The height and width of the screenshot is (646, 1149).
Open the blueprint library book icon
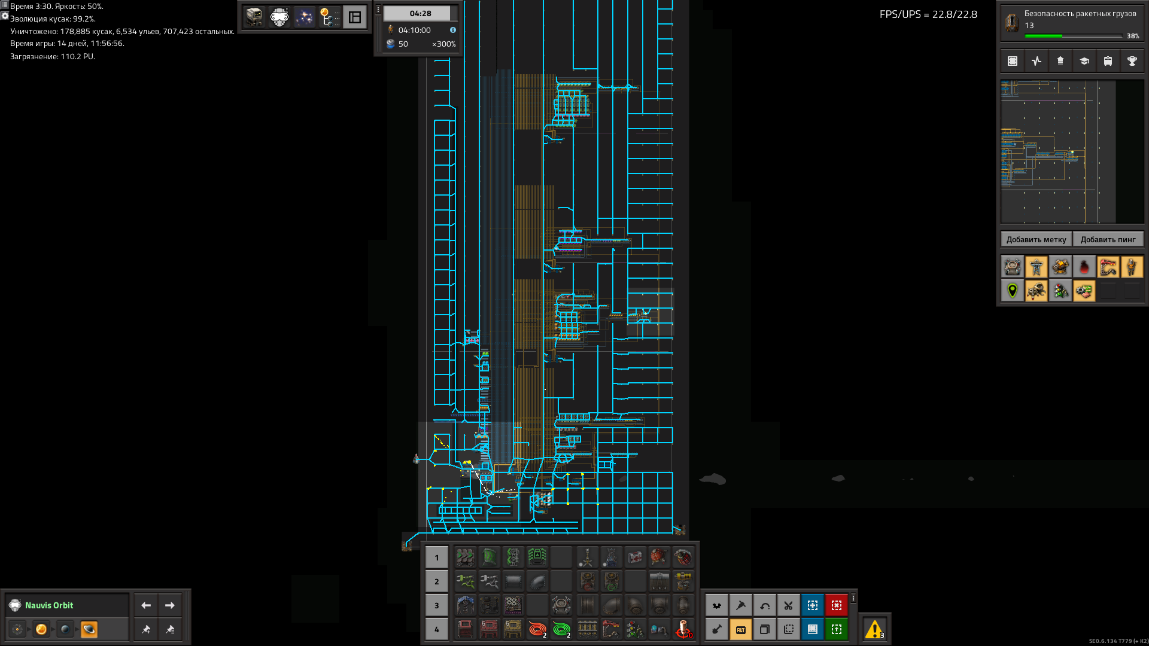(812, 629)
